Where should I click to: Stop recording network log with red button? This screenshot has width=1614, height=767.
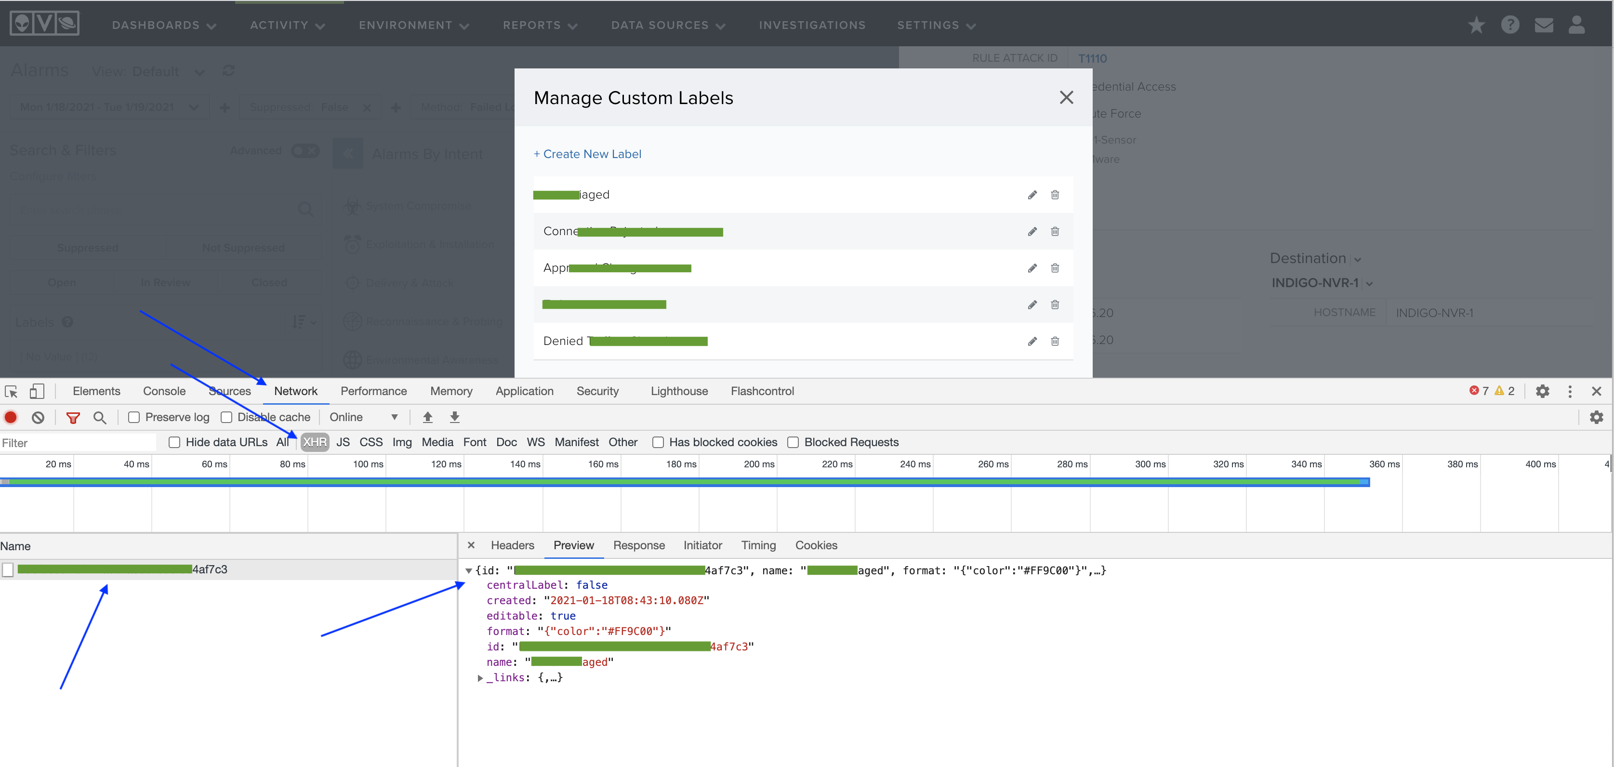coord(11,417)
